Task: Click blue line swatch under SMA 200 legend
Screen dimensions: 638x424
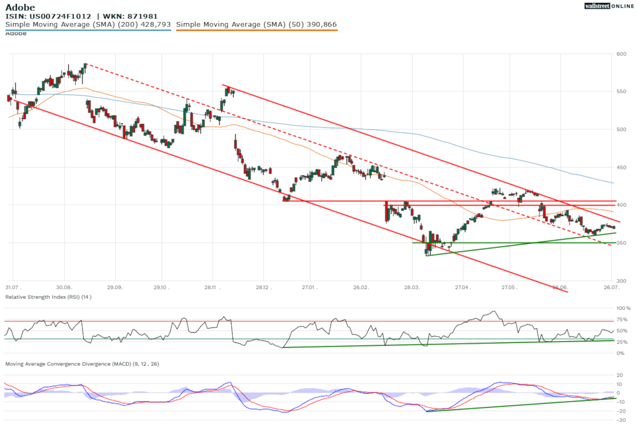Action: click(x=88, y=30)
